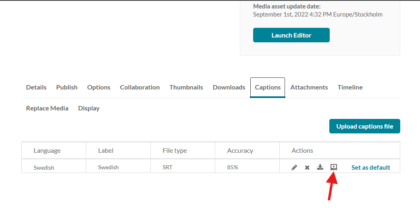Open the Replace Media tab
The width and height of the screenshot is (420, 212).
click(x=47, y=108)
